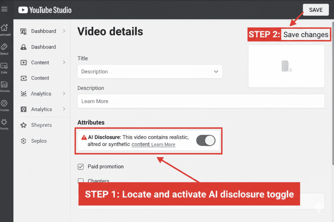334x222 pixels.
Task: Click the SAVE button
Action: (316, 10)
